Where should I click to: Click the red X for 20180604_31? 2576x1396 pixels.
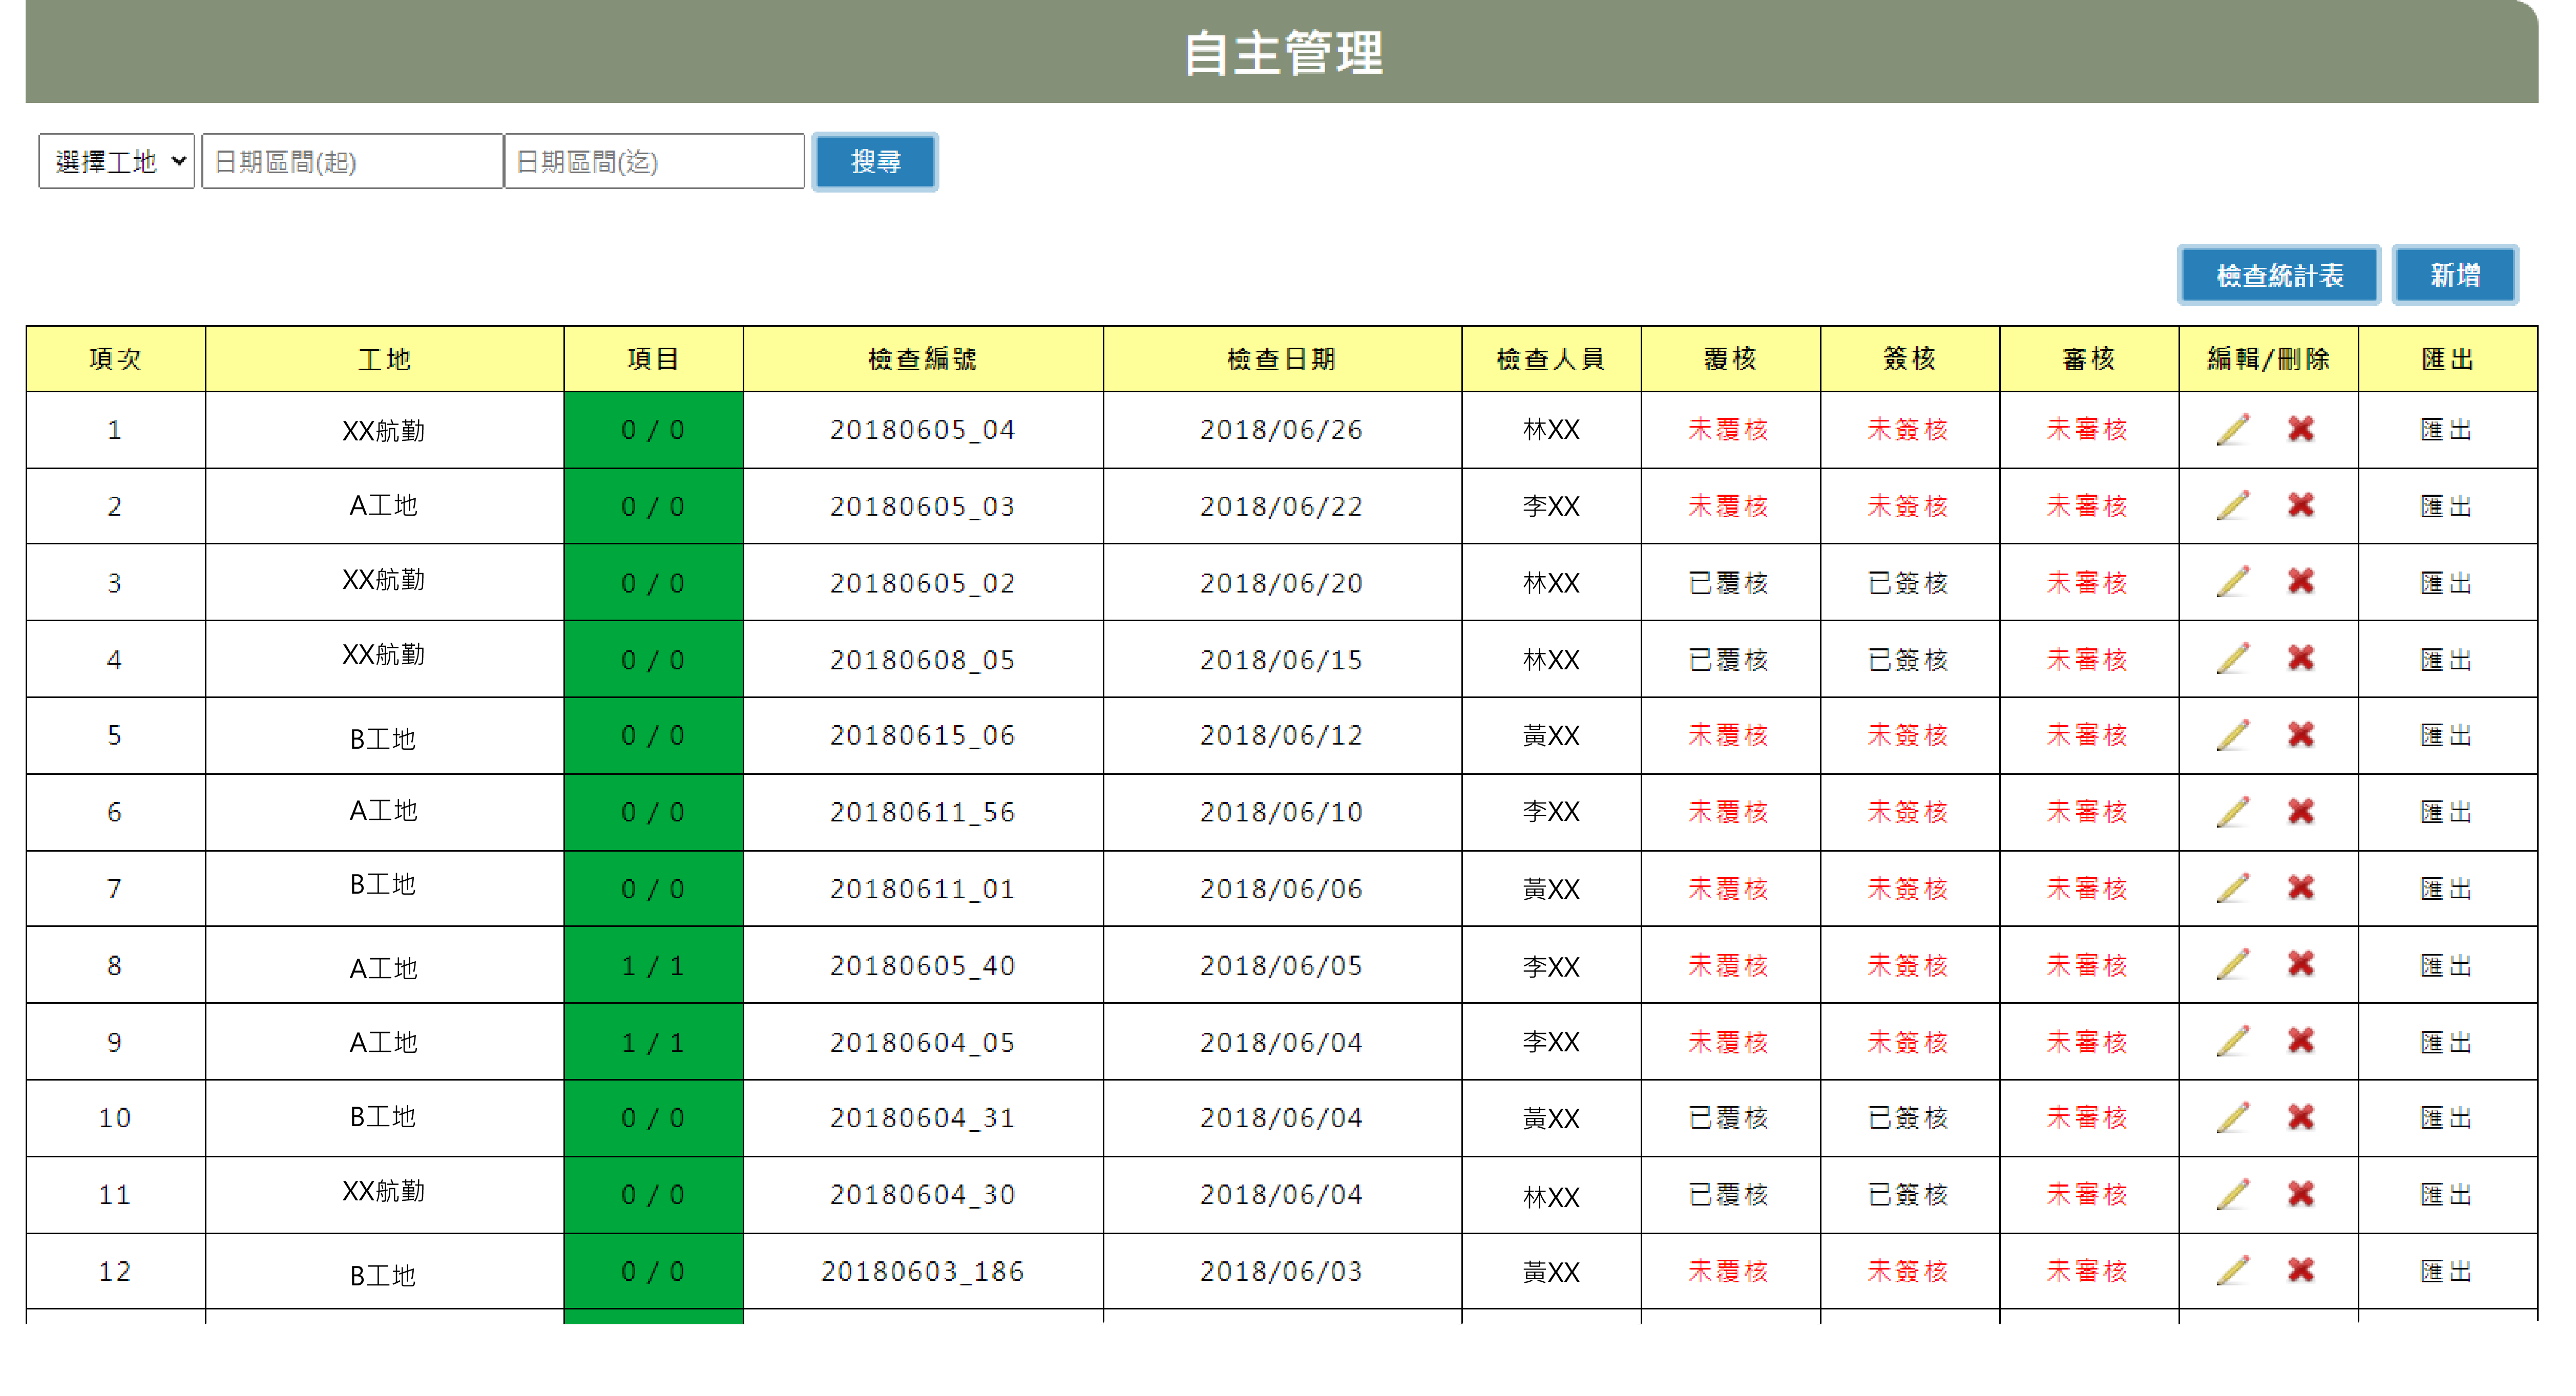click(2301, 1117)
